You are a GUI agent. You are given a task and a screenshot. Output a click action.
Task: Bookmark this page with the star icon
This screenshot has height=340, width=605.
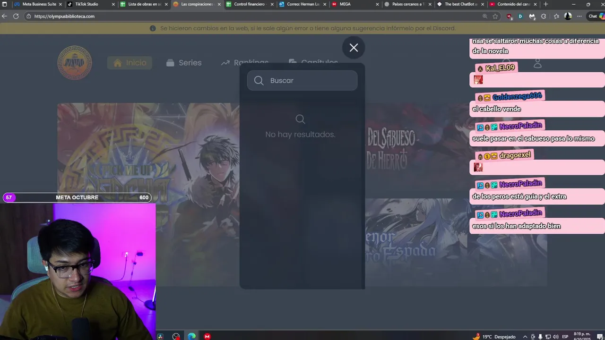495,16
